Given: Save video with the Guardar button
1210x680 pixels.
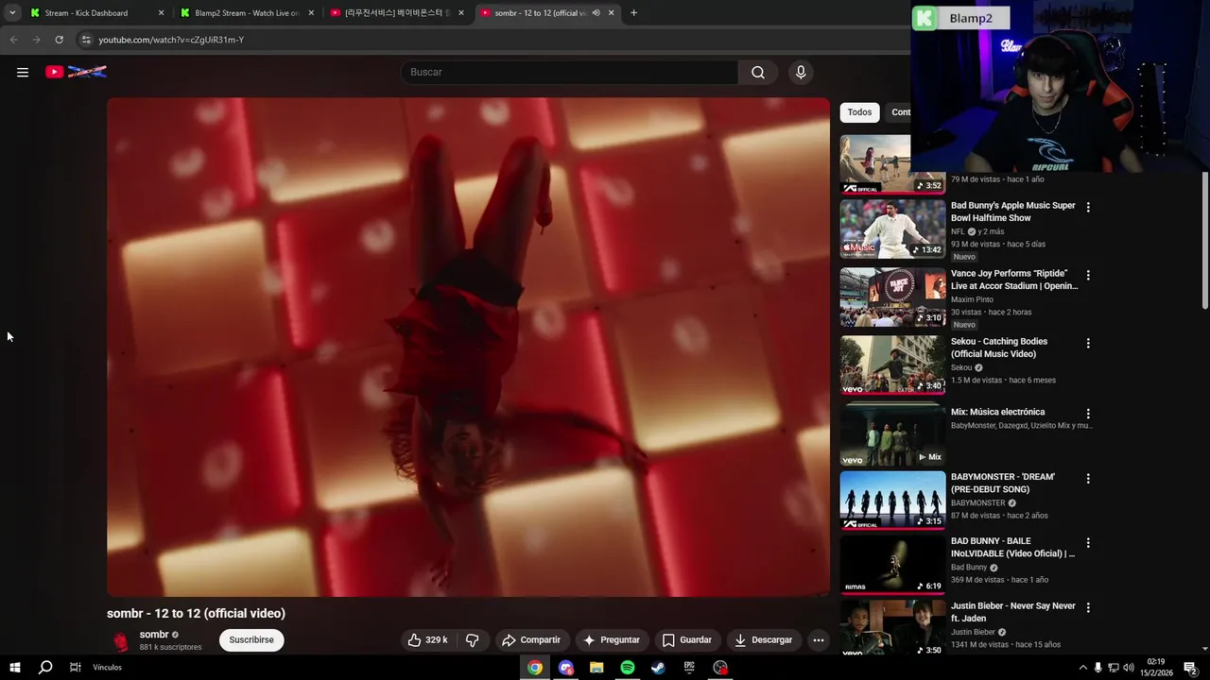Looking at the screenshot, I should (x=686, y=639).
